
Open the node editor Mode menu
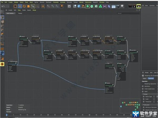[x=34, y=10]
